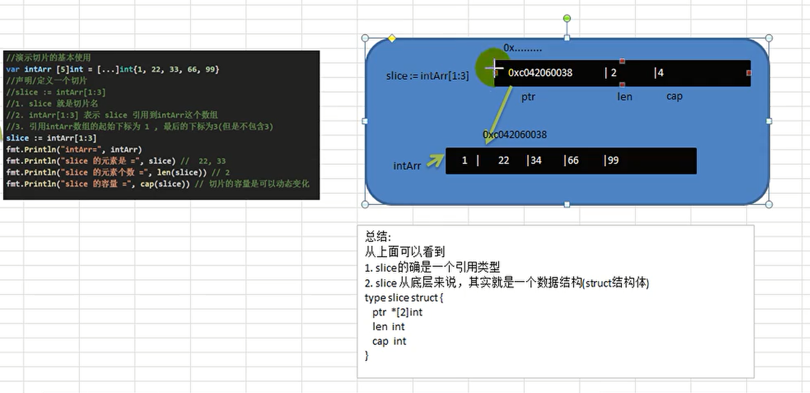Click the 'var intArr [5]int' code line
This screenshot has width=810, height=393.
113,69
